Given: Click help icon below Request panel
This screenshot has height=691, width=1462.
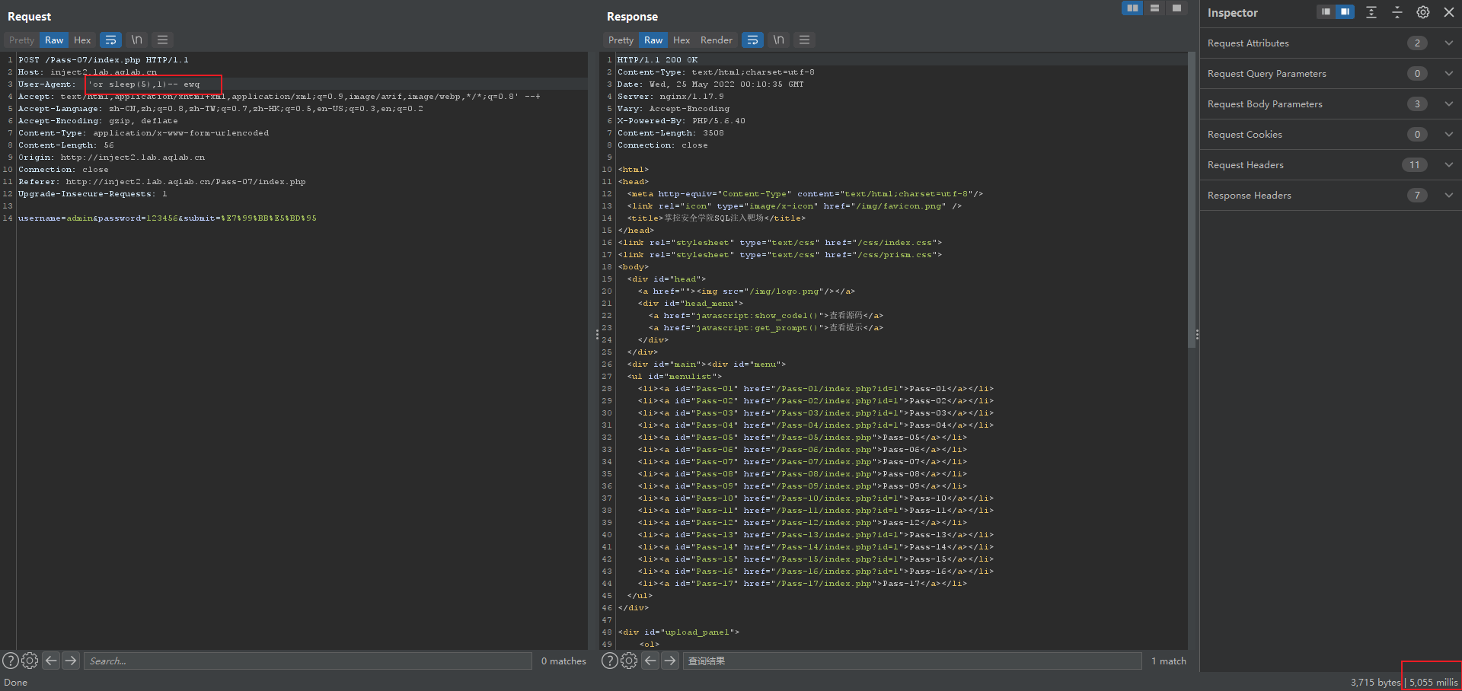Looking at the screenshot, I should coord(11,661).
